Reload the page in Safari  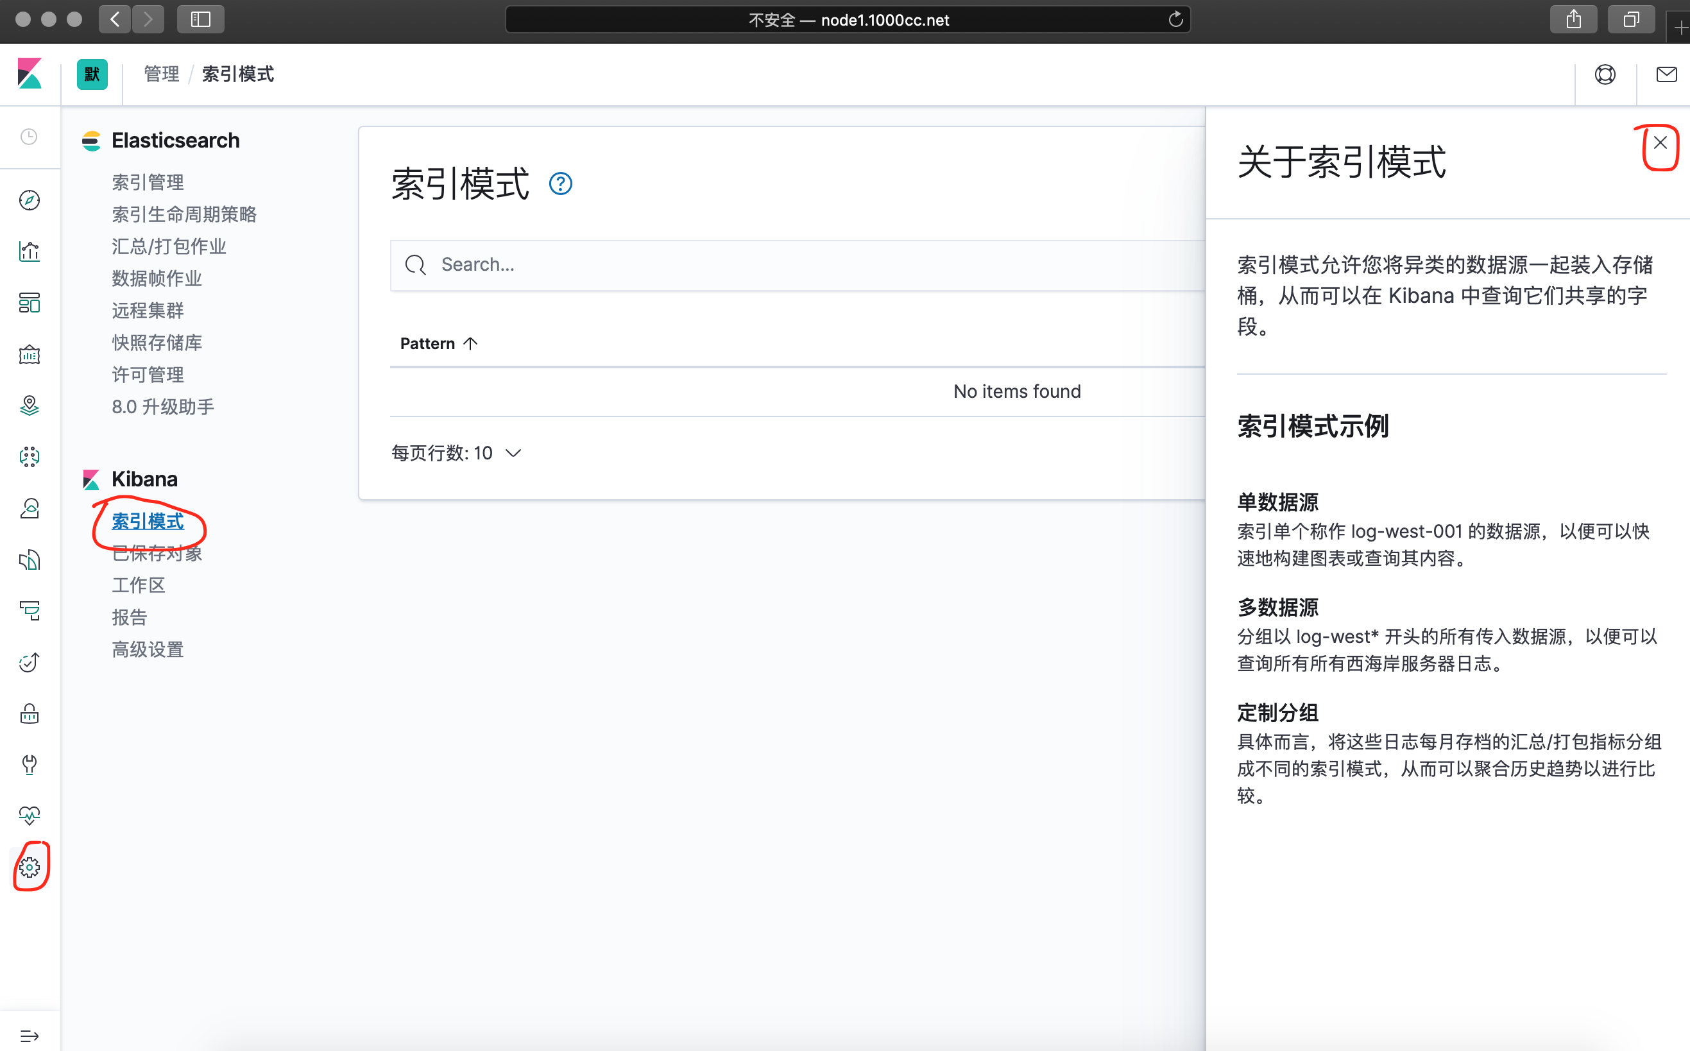[x=1175, y=19]
